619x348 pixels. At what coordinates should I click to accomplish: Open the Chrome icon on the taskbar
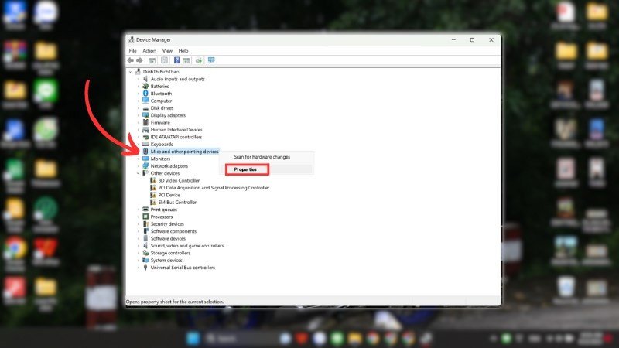tap(373, 338)
